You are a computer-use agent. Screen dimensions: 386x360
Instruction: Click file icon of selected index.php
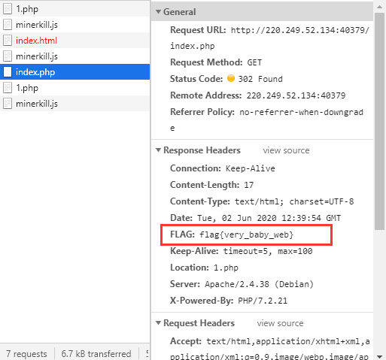point(8,72)
